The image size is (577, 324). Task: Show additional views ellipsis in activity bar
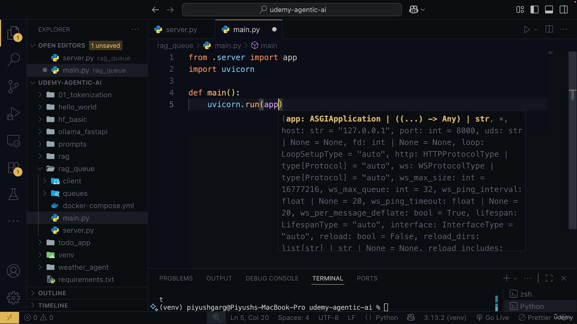pos(14,221)
